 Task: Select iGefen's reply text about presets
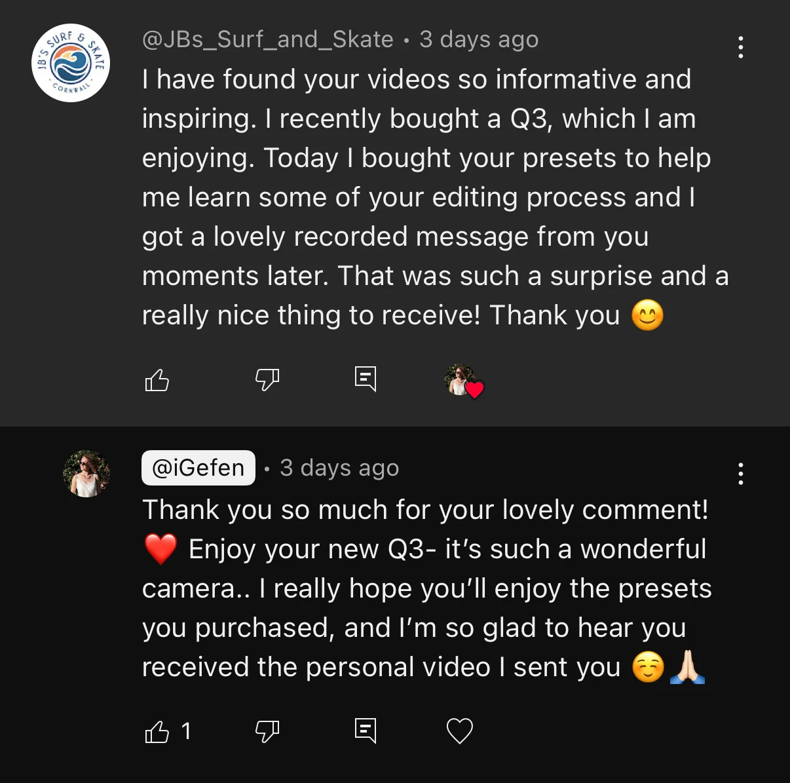(426, 588)
